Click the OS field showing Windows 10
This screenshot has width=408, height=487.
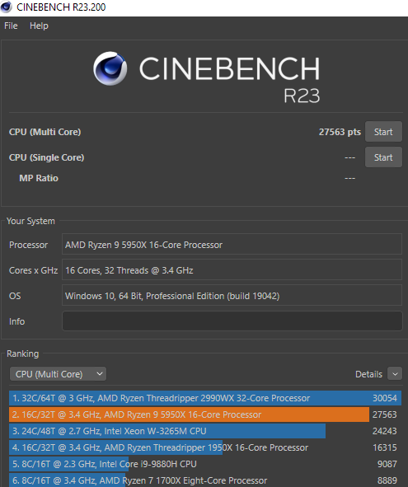232,296
